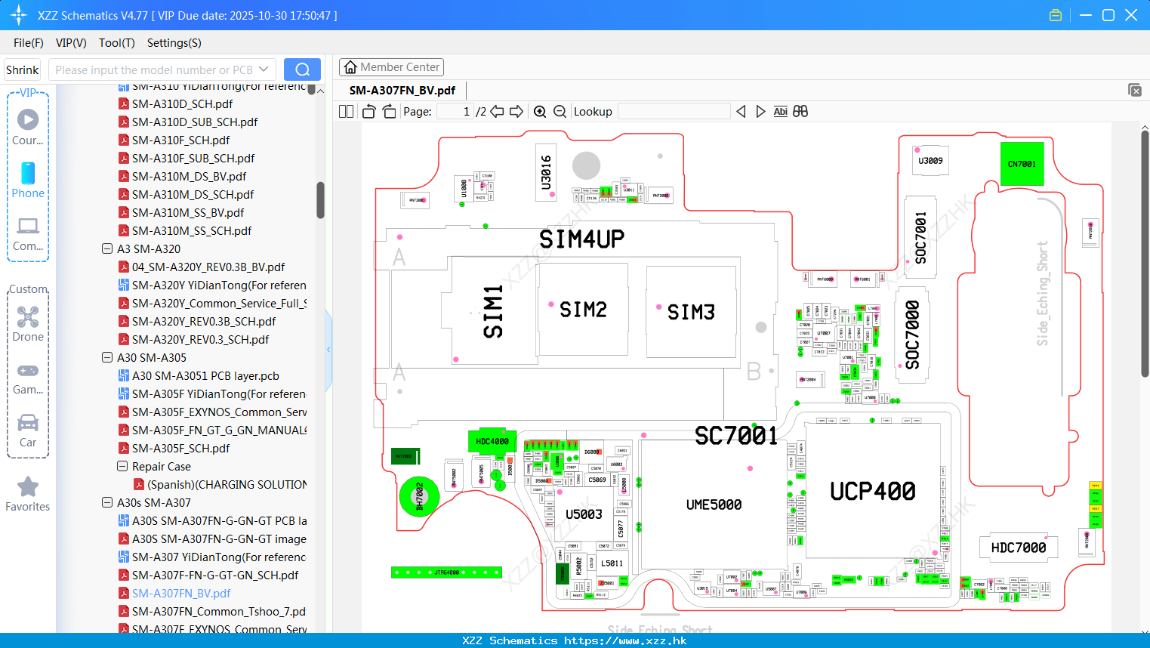
Task: Click the XZZ app logo
Action: click(x=19, y=15)
